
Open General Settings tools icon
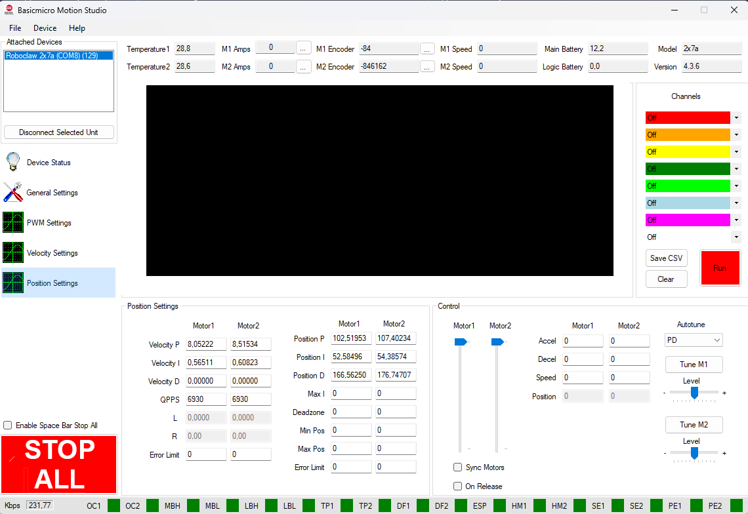coord(12,192)
